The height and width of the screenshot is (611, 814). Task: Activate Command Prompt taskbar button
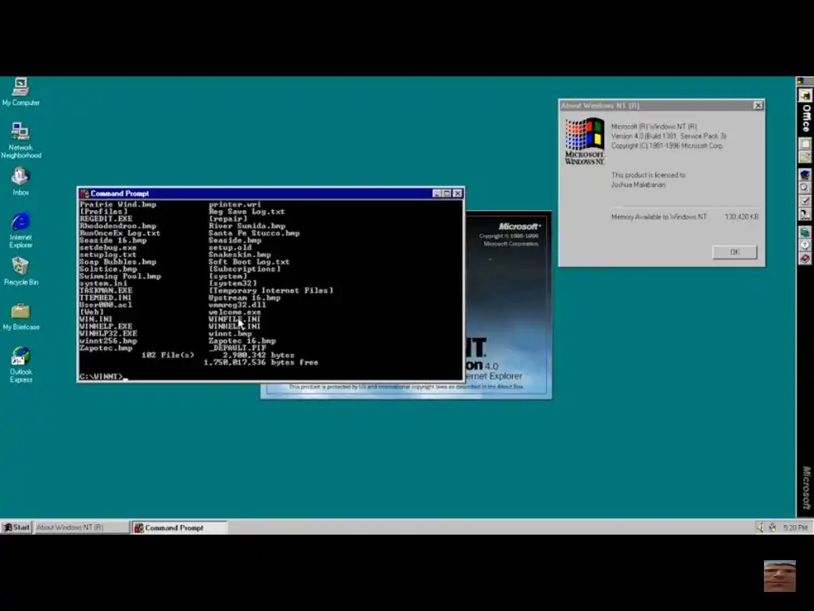180,527
